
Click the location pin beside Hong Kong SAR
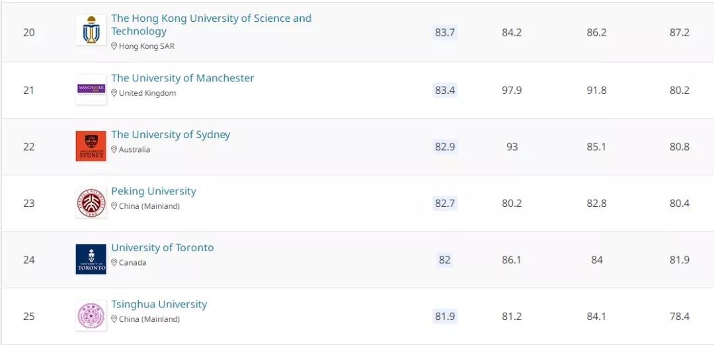pos(114,46)
